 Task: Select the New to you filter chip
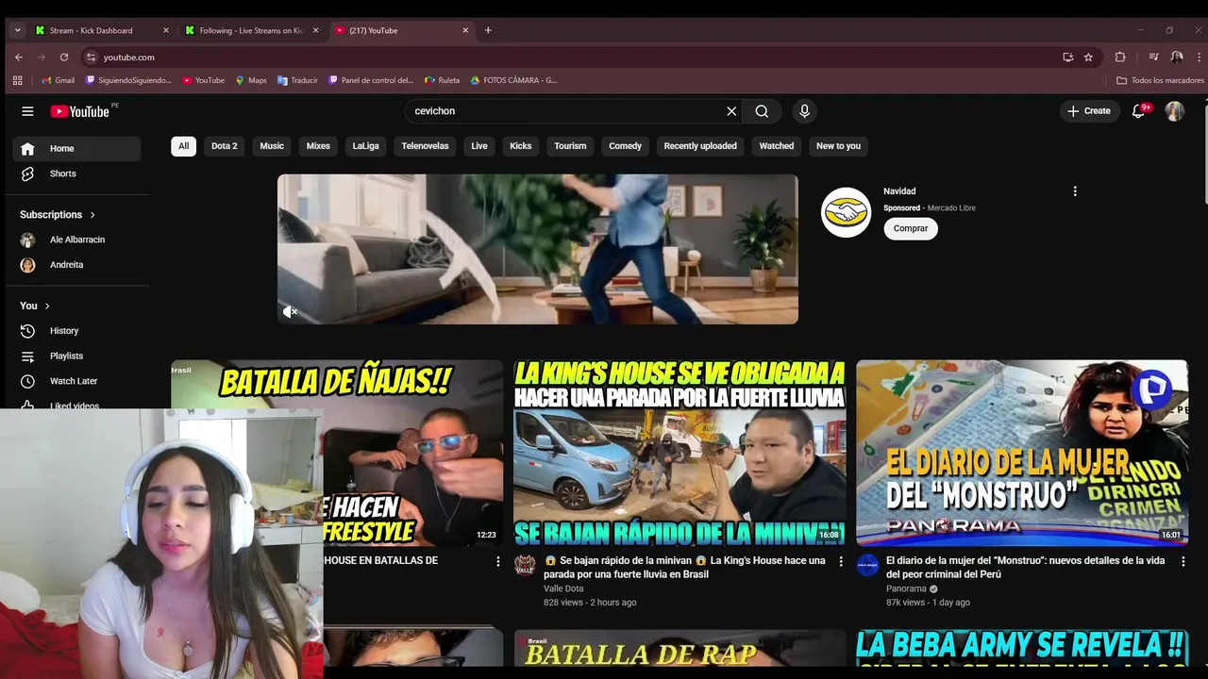838,146
